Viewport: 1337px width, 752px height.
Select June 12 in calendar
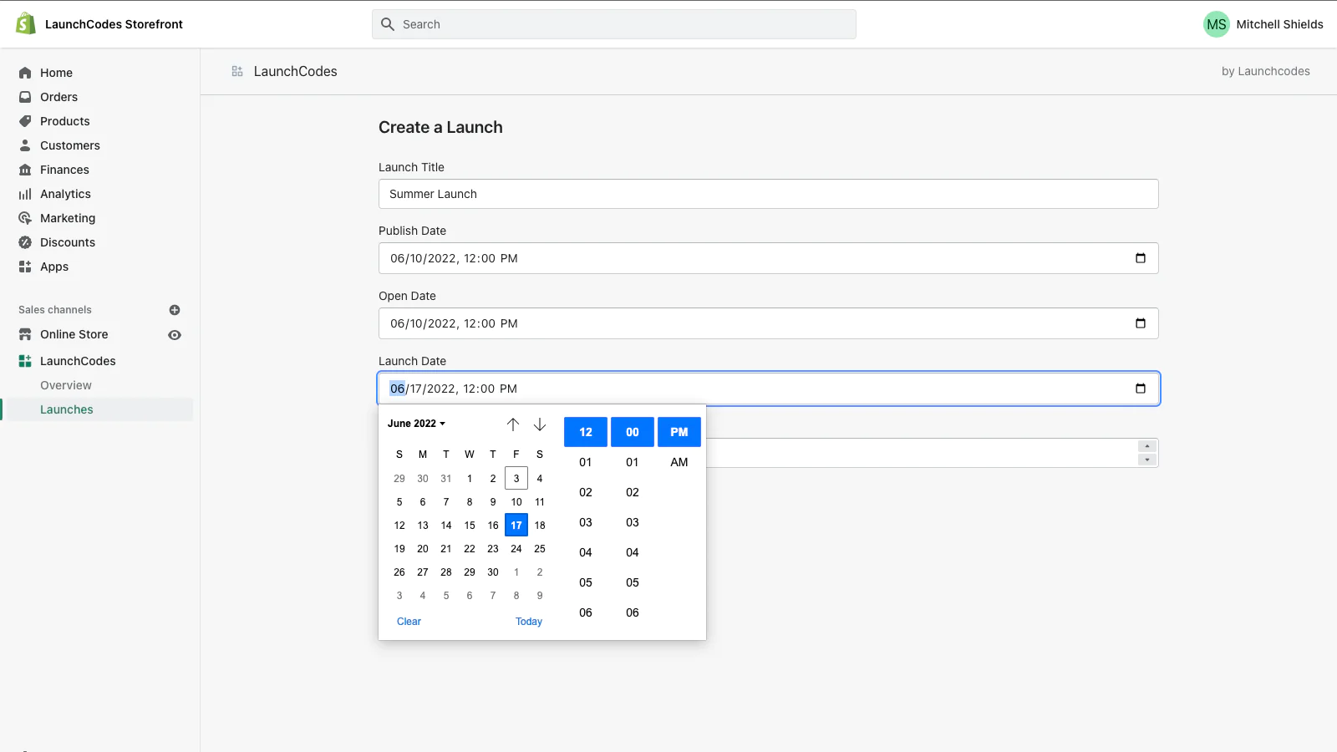pyautogui.click(x=399, y=526)
